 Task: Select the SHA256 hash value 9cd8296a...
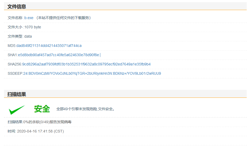click(86, 64)
